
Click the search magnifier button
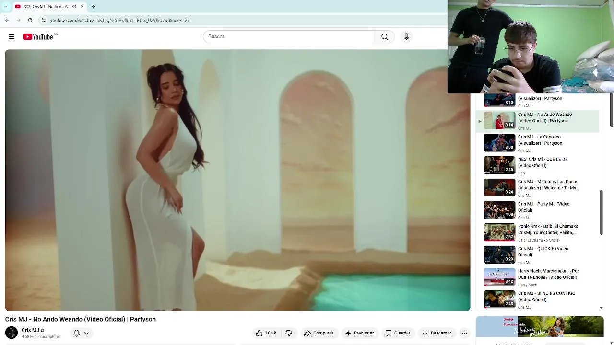coord(384,36)
